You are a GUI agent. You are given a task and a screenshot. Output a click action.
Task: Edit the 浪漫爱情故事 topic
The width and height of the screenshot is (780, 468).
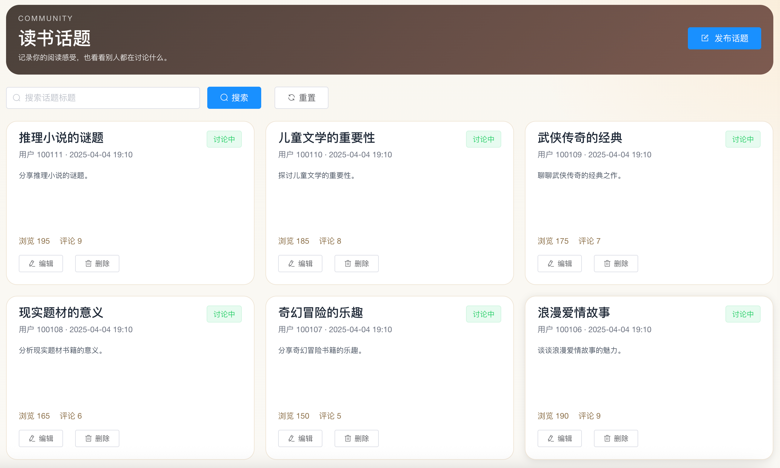click(559, 438)
